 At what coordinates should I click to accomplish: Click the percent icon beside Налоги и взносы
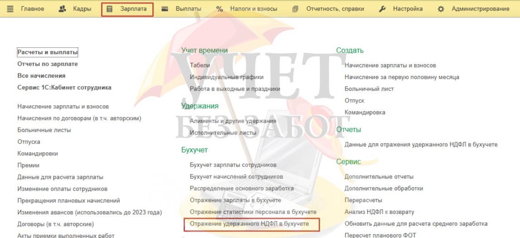(219, 9)
